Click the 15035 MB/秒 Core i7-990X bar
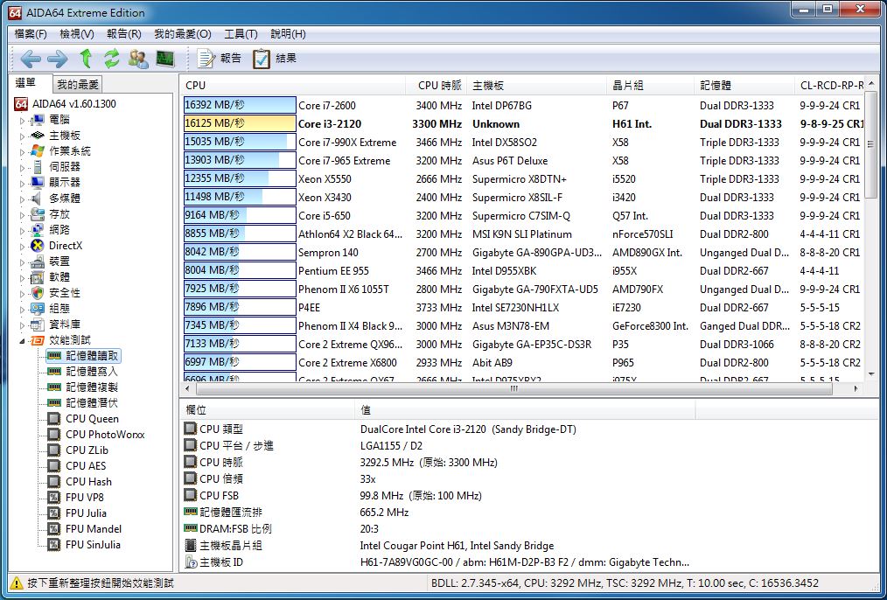 click(240, 142)
